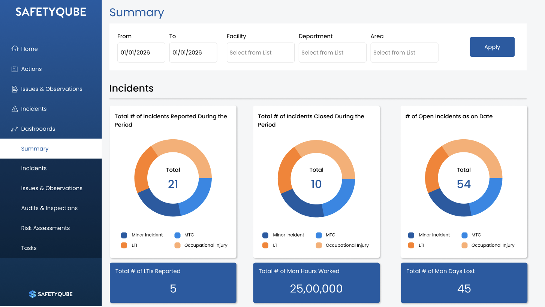
Task: Click the Total # of Man Hours Worked card
Action: tap(316, 283)
